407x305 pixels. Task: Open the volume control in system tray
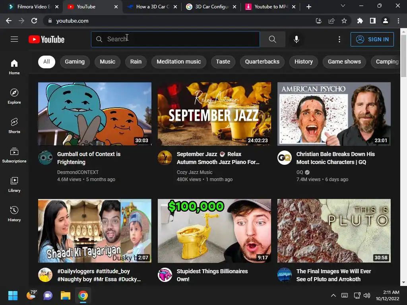pyautogui.click(x=367, y=295)
